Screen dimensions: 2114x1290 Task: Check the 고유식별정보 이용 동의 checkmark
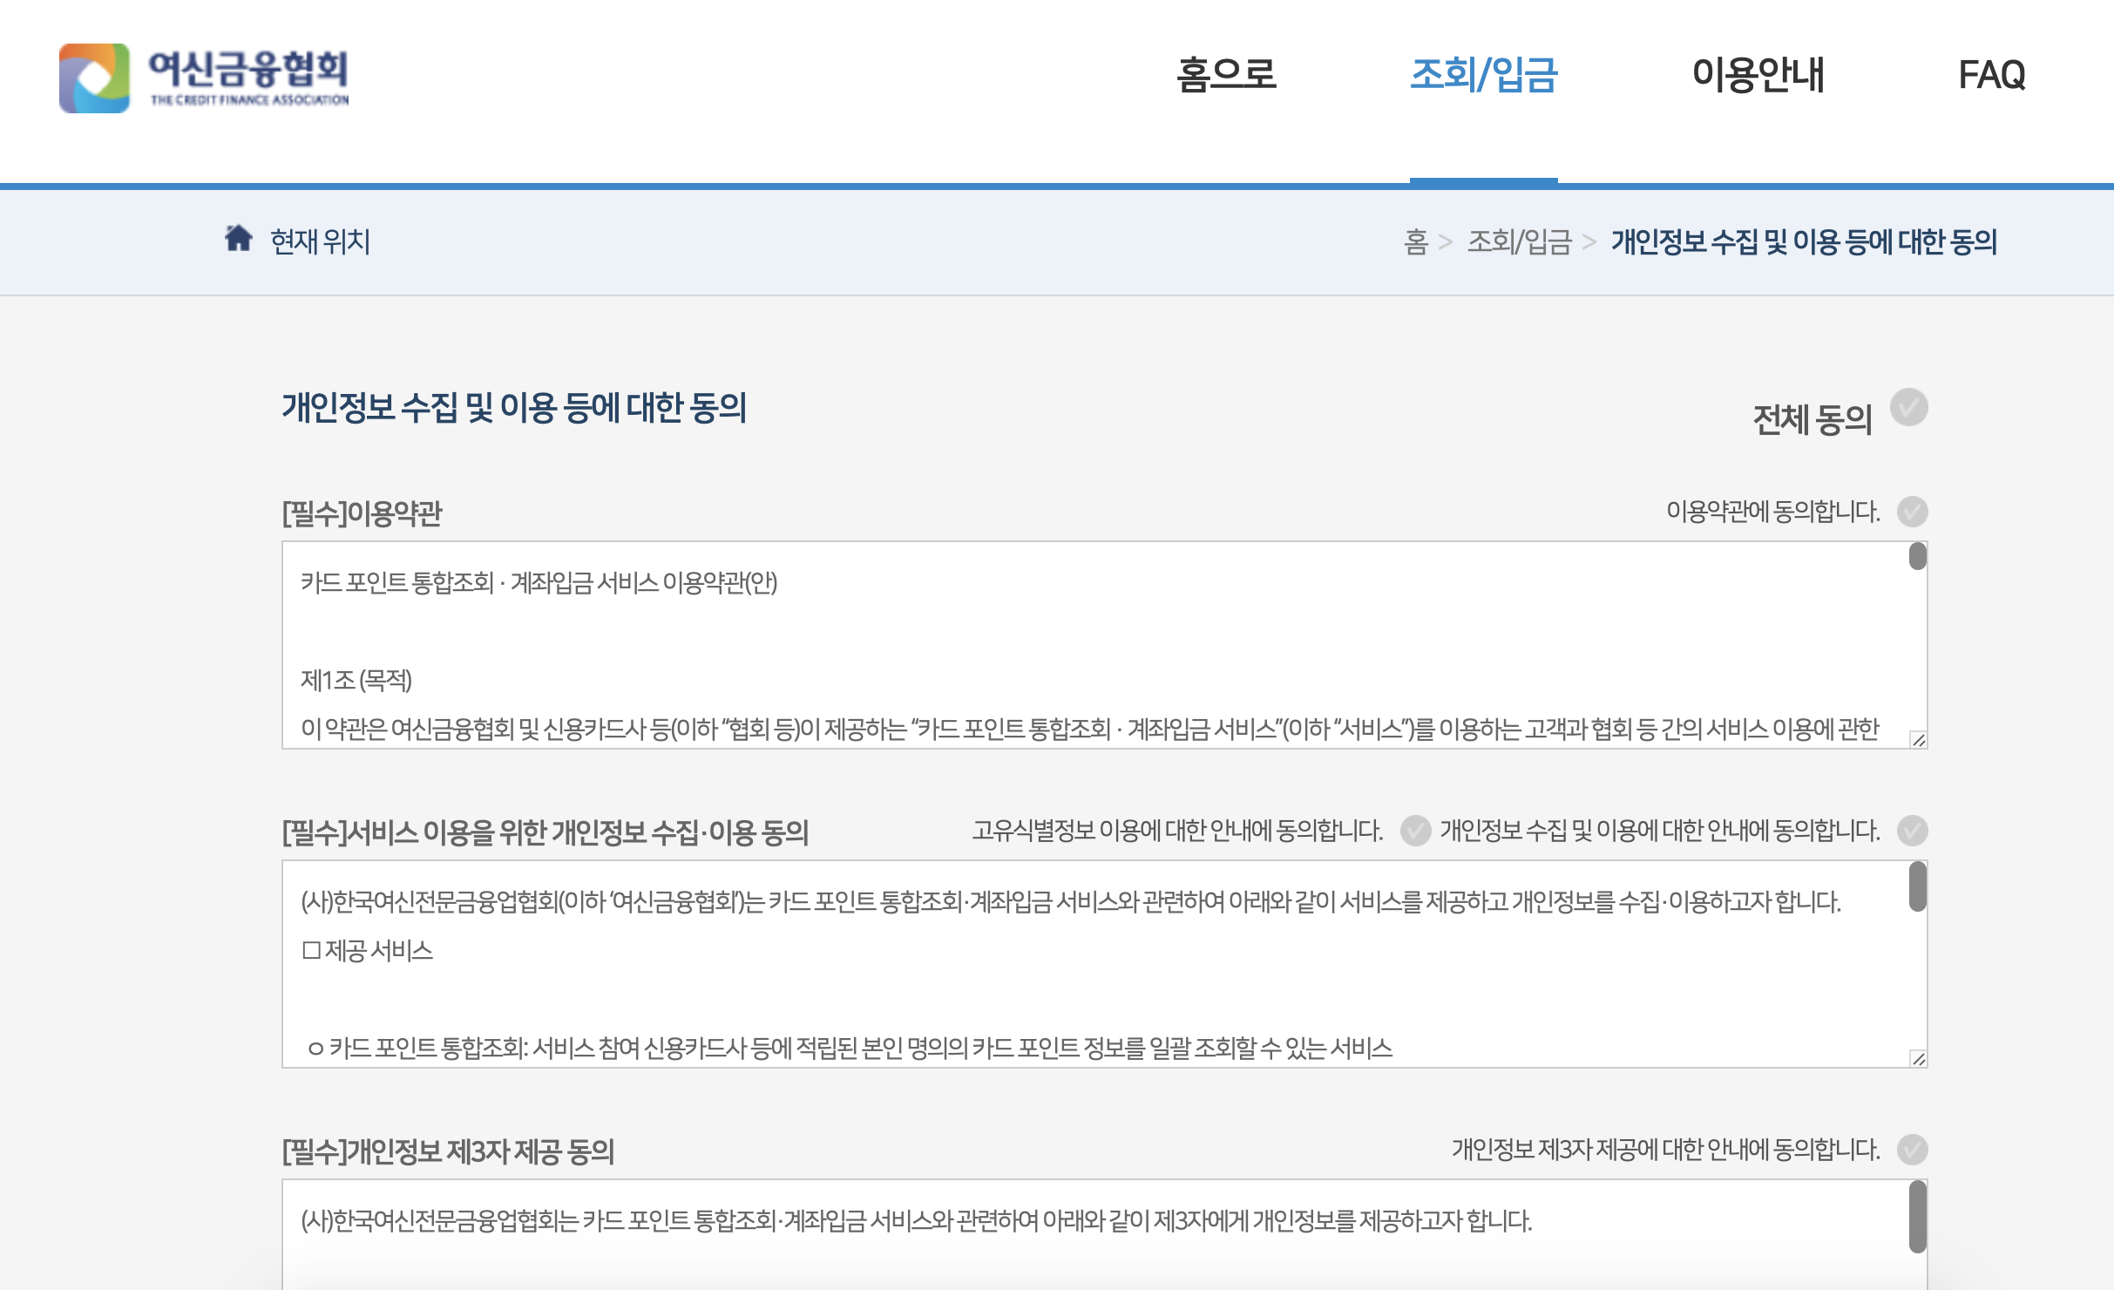coord(1415,831)
